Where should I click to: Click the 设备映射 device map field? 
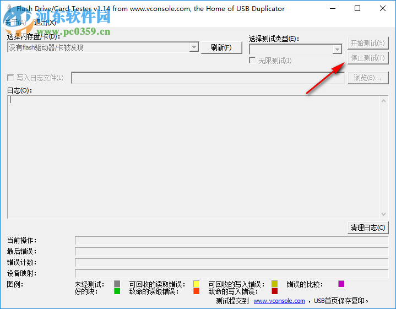tap(231, 273)
